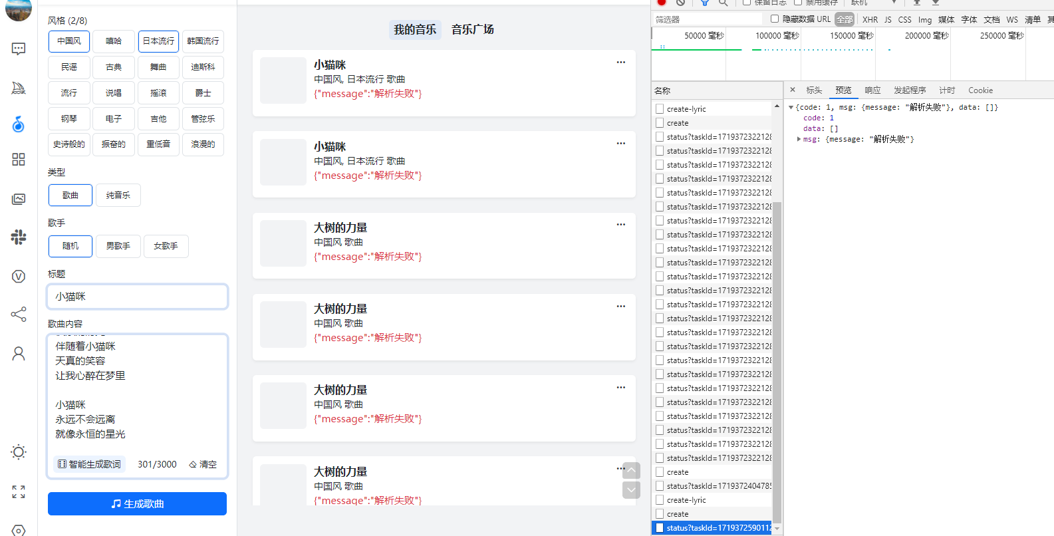Select the 歌曲 type option
The height and width of the screenshot is (536, 1054).
pos(70,196)
